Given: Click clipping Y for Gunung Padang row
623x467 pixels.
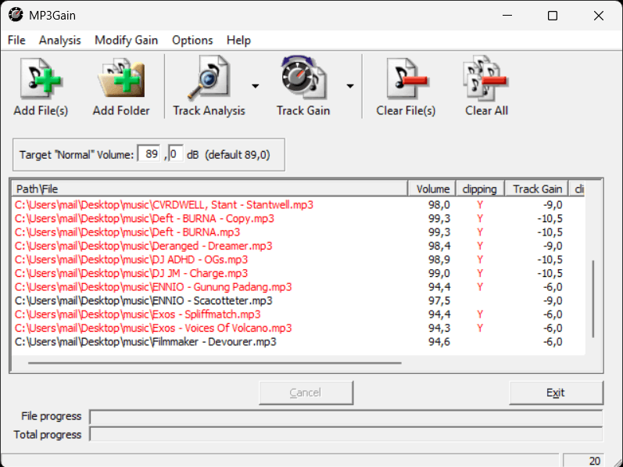Looking at the screenshot, I should coord(480,287).
